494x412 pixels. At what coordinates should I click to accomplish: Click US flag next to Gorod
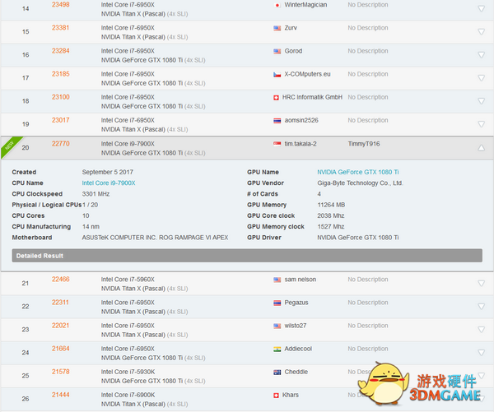[x=277, y=51]
